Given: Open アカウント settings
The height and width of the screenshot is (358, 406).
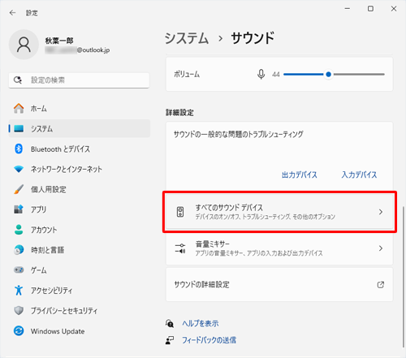Looking at the screenshot, I should 80,230.
